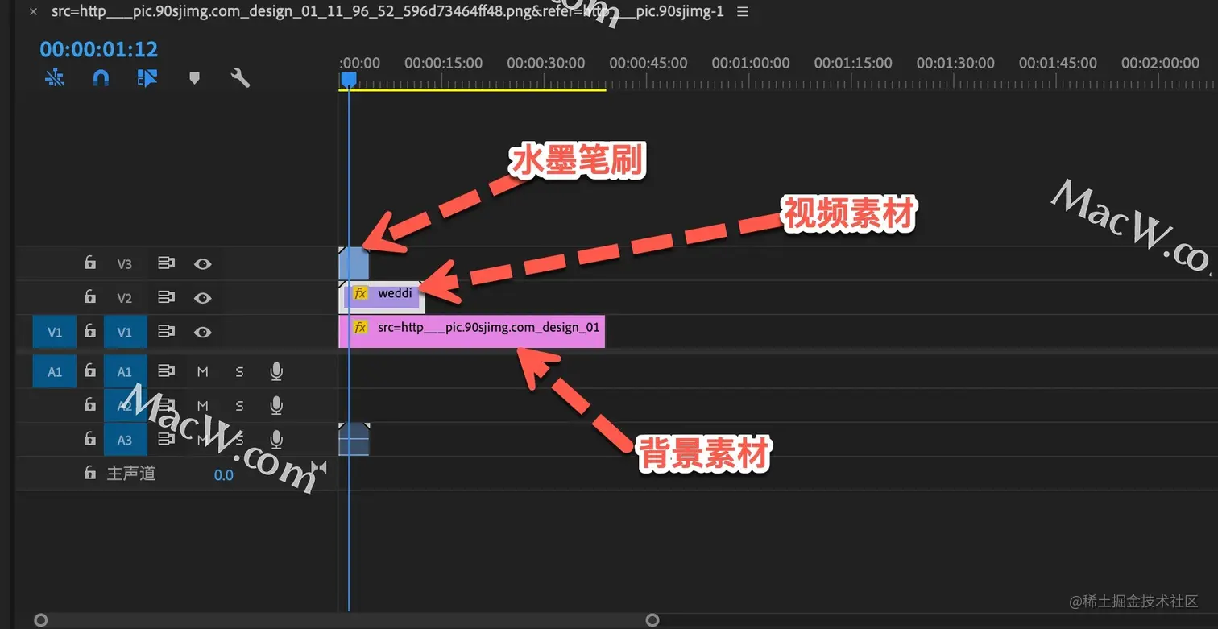The width and height of the screenshot is (1218, 629).
Task: Toggle A3 track targeting button
Action: tap(125, 440)
